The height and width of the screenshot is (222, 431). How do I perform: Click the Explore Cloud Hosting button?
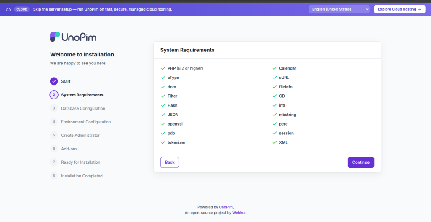[x=399, y=9]
